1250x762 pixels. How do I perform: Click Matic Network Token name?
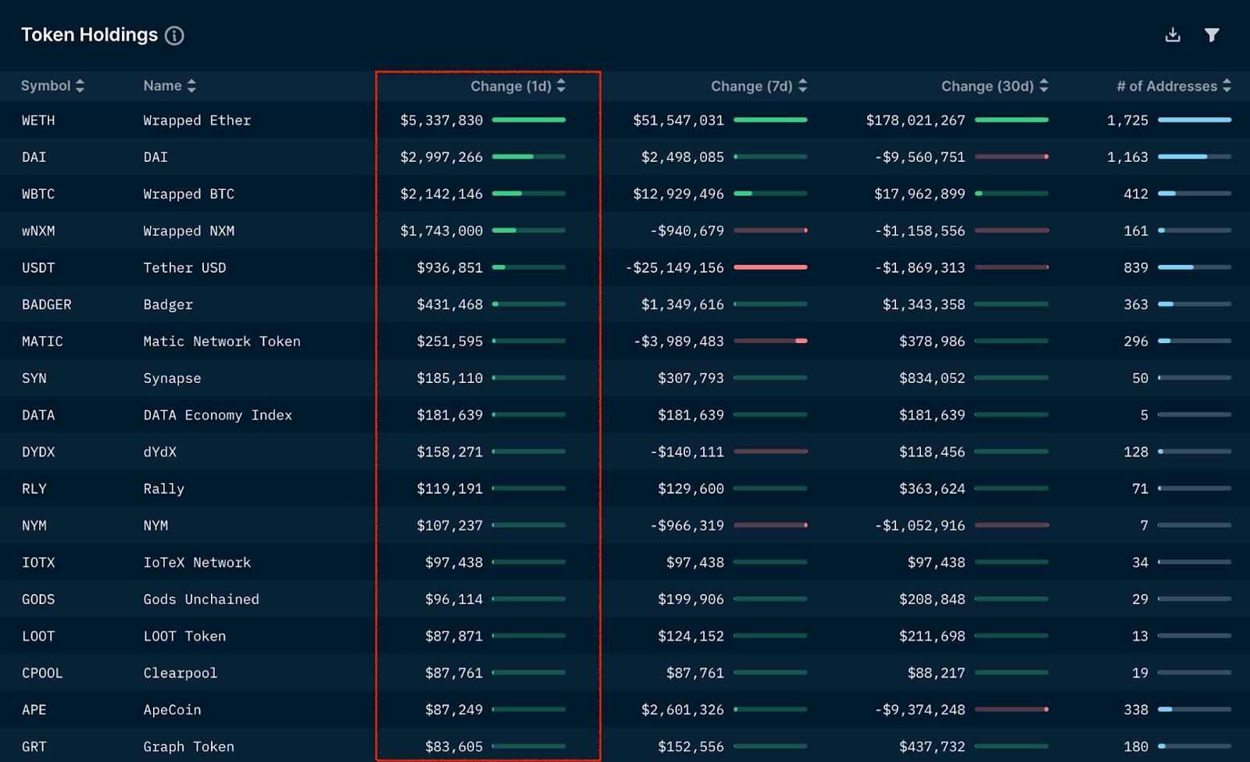(222, 341)
